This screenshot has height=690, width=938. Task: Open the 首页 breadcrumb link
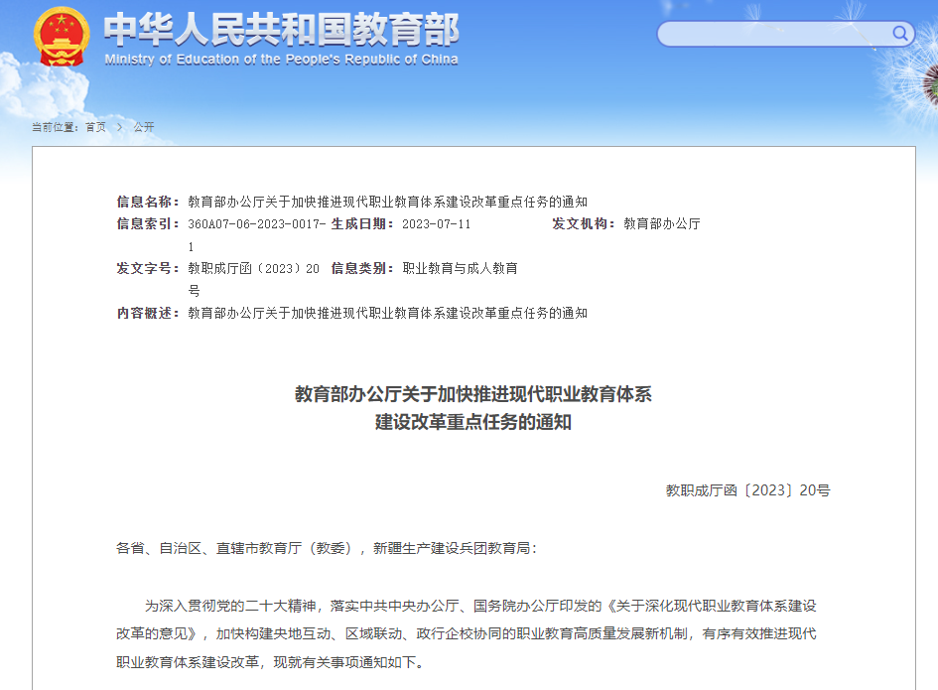pyautogui.click(x=95, y=127)
